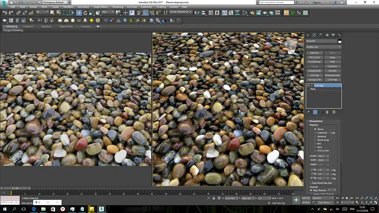The image size is (379, 213).
Task: Select the Cylindrical mapping radio button
Action: (x=315, y=133)
